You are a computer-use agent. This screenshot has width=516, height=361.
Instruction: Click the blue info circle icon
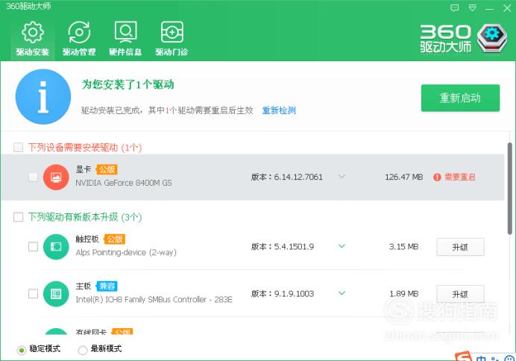[x=43, y=97]
